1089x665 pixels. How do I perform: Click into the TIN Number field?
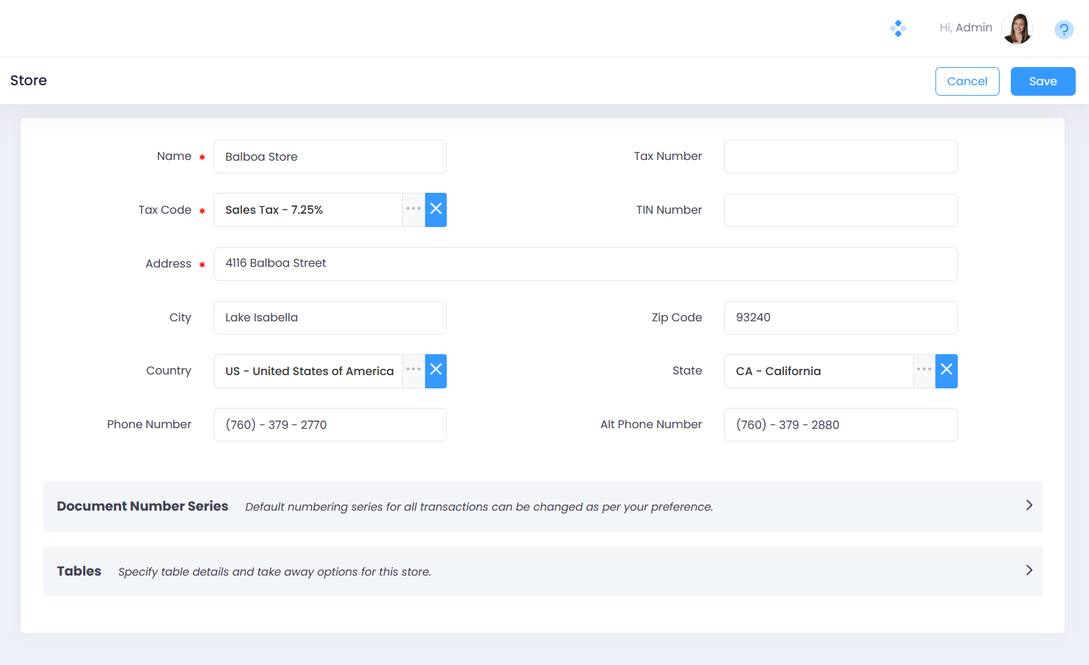point(840,210)
